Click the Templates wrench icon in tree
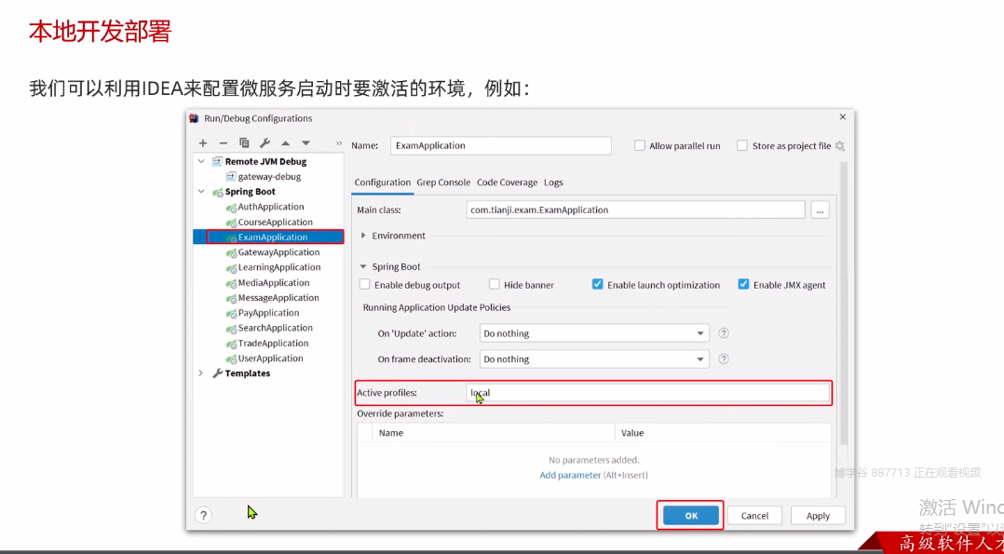 coord(218,373)
